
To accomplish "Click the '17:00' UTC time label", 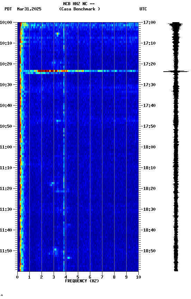I will [x=149, y=22].
